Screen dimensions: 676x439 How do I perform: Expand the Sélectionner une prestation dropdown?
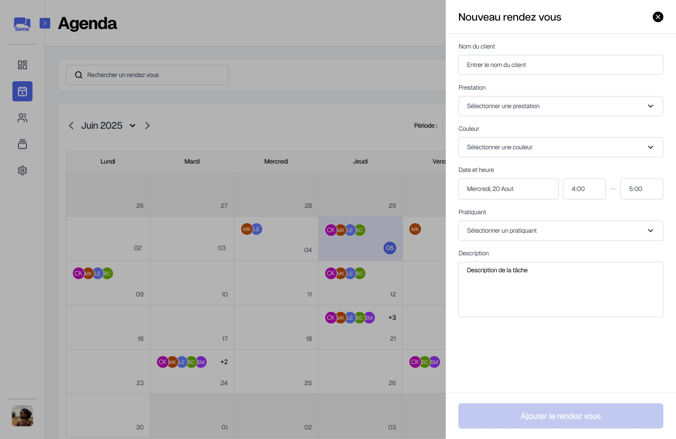click(x=560, y=106)
